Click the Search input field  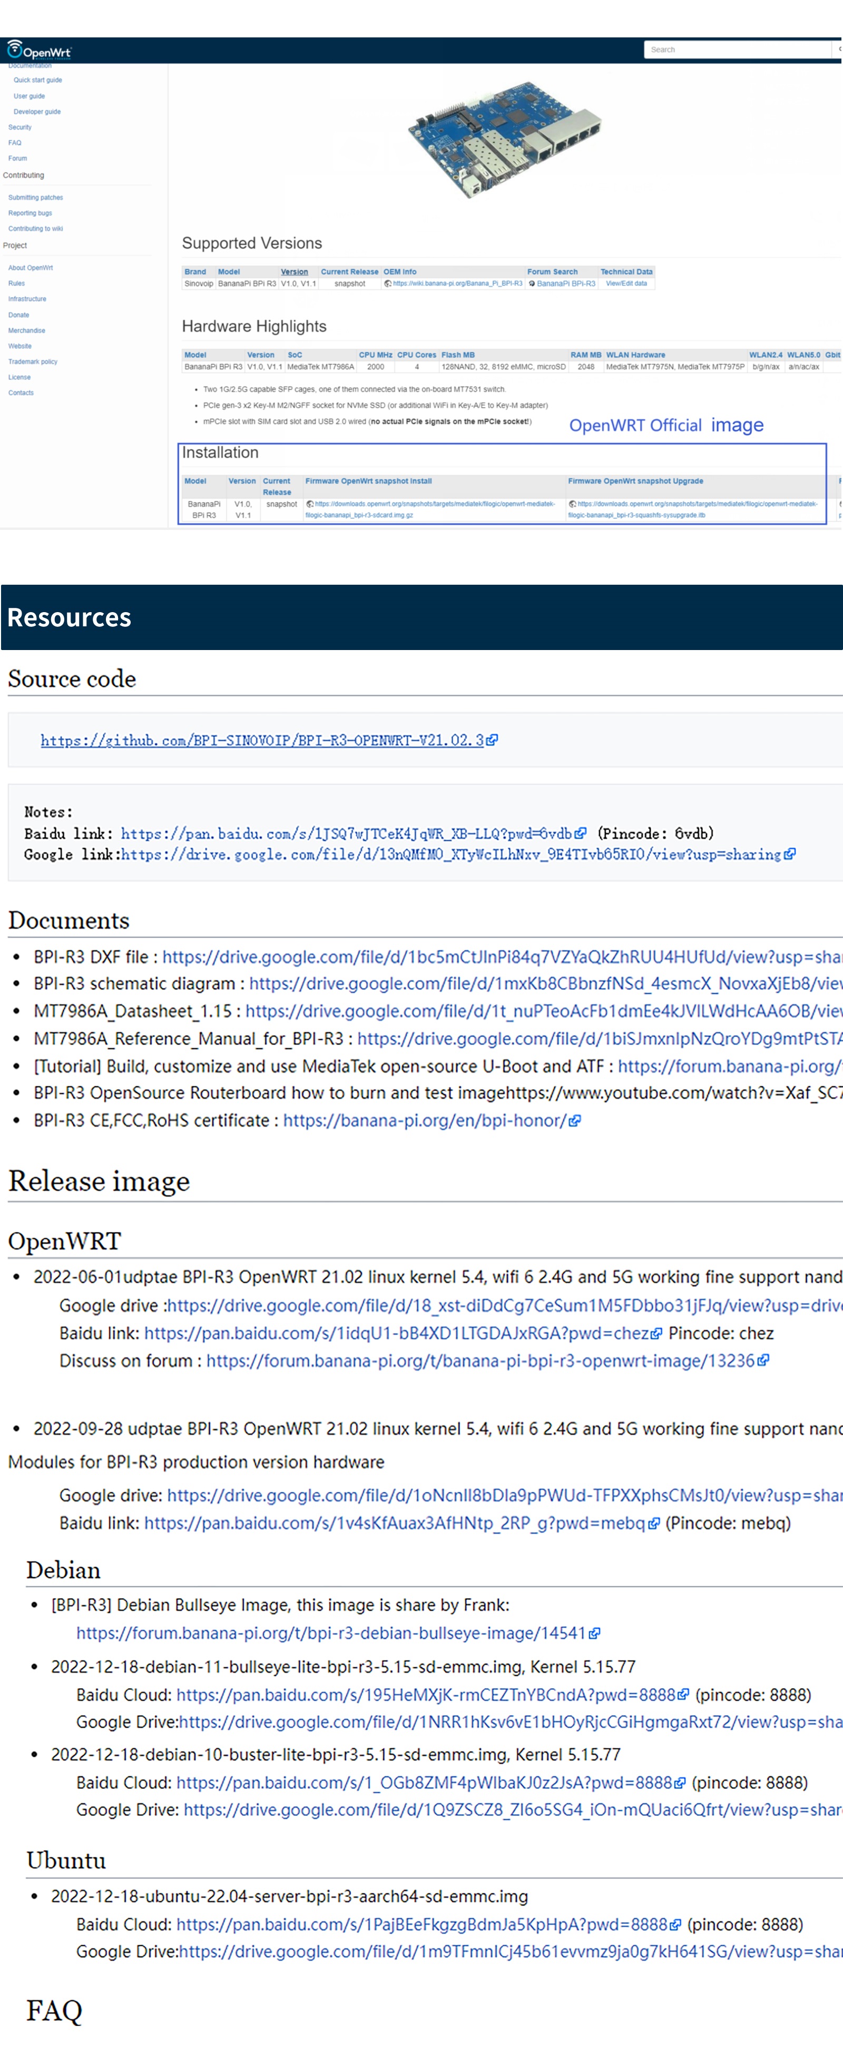point(736,50)
